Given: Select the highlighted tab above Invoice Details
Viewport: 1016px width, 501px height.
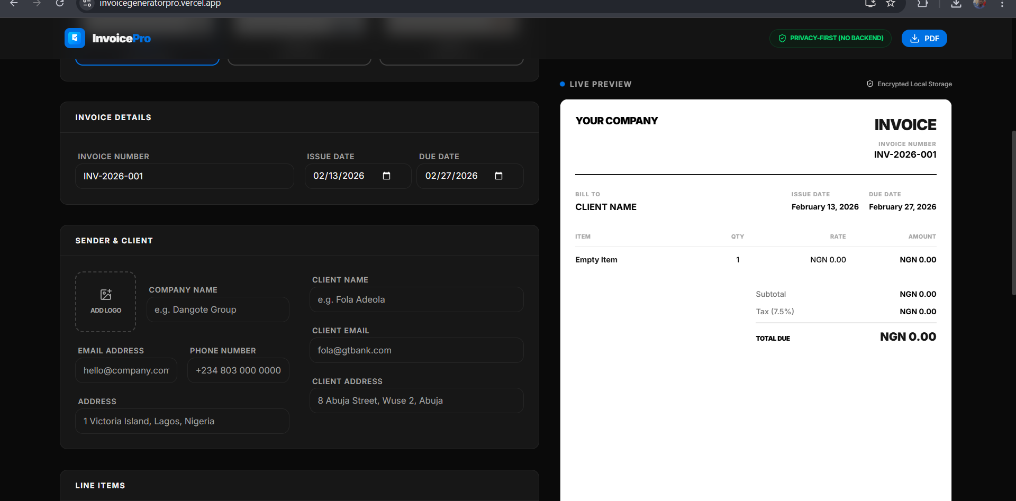Looking at the screenshot, I should (x=147, y=58).
